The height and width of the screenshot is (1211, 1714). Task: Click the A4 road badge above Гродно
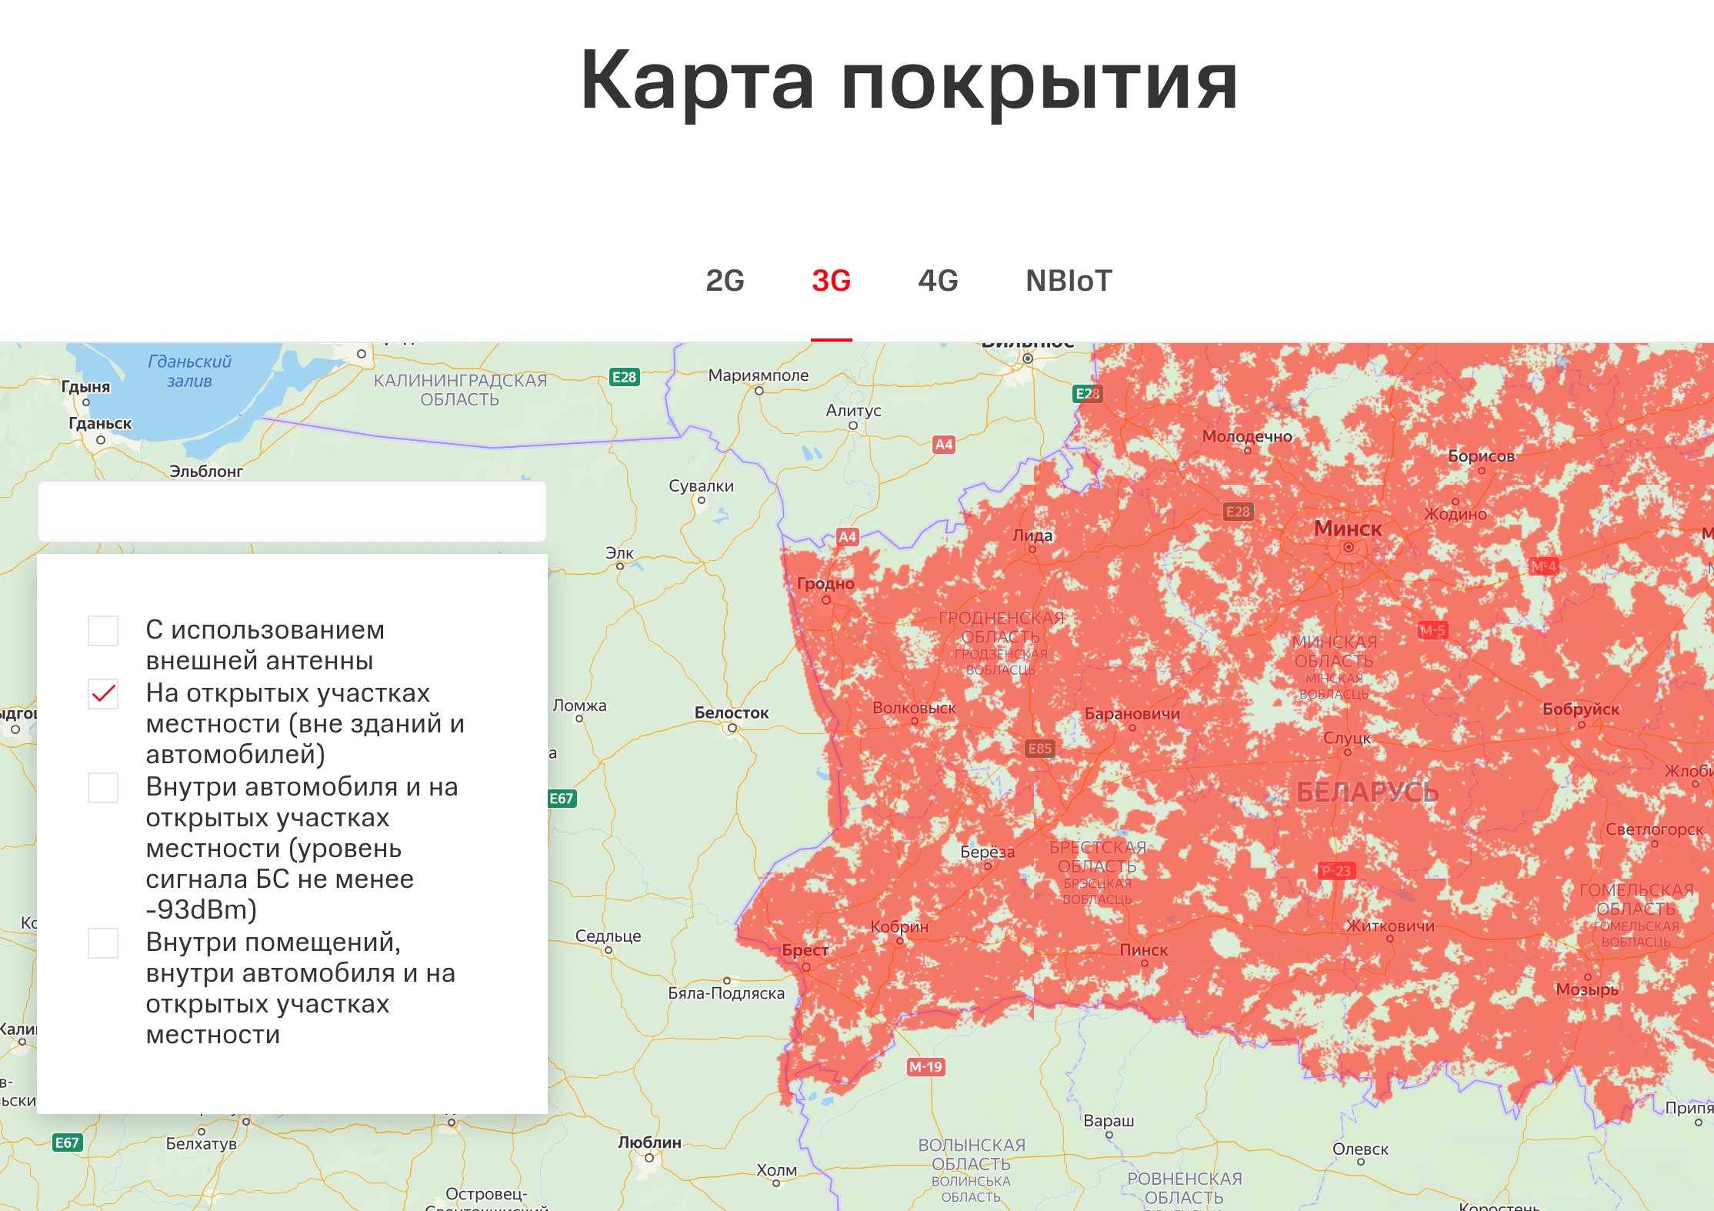pyautogui.click(x=847, y=537)
